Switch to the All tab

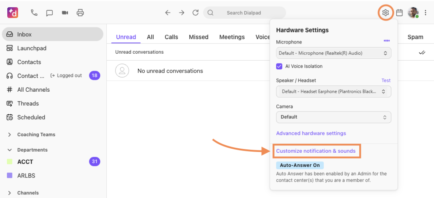(x=150, y=37)
